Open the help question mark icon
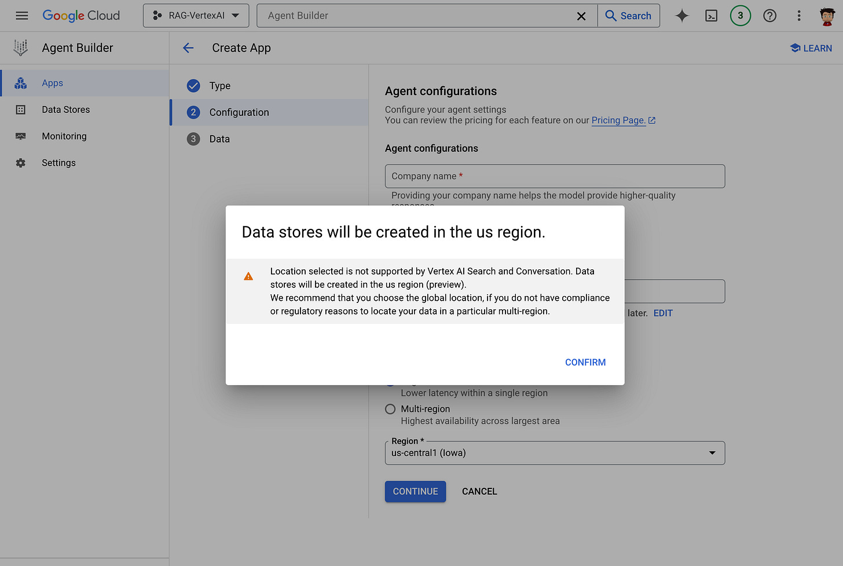Screen dimensions: 843x566 769,16
